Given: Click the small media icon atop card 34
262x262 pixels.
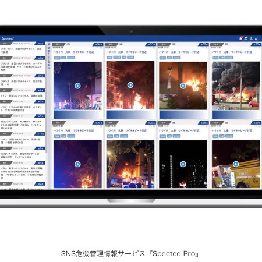Looking at the screenshot, I should point(68,44).
